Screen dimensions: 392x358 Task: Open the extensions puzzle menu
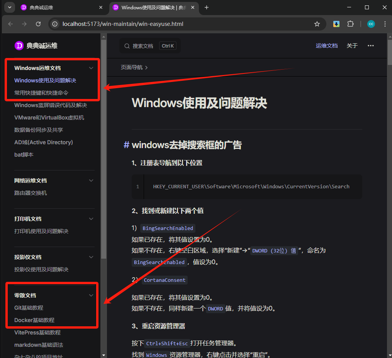(350, 24)
